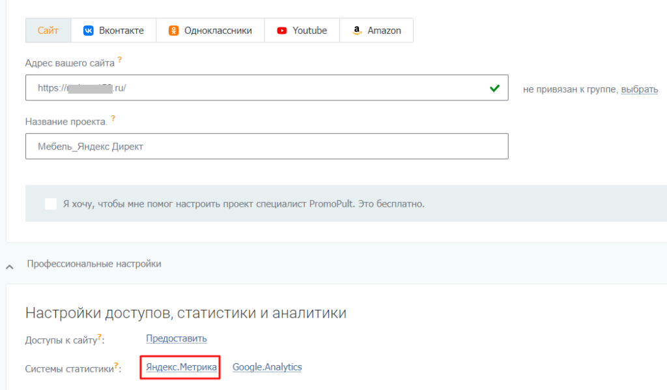Switch to the 'Сайт' tab
This screenshot has height=390, width=667.
(x=48, y=31)
